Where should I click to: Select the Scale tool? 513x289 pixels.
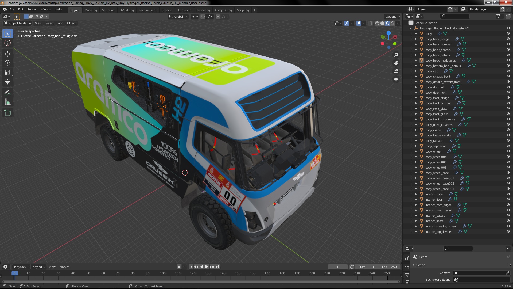pos(7,73)
